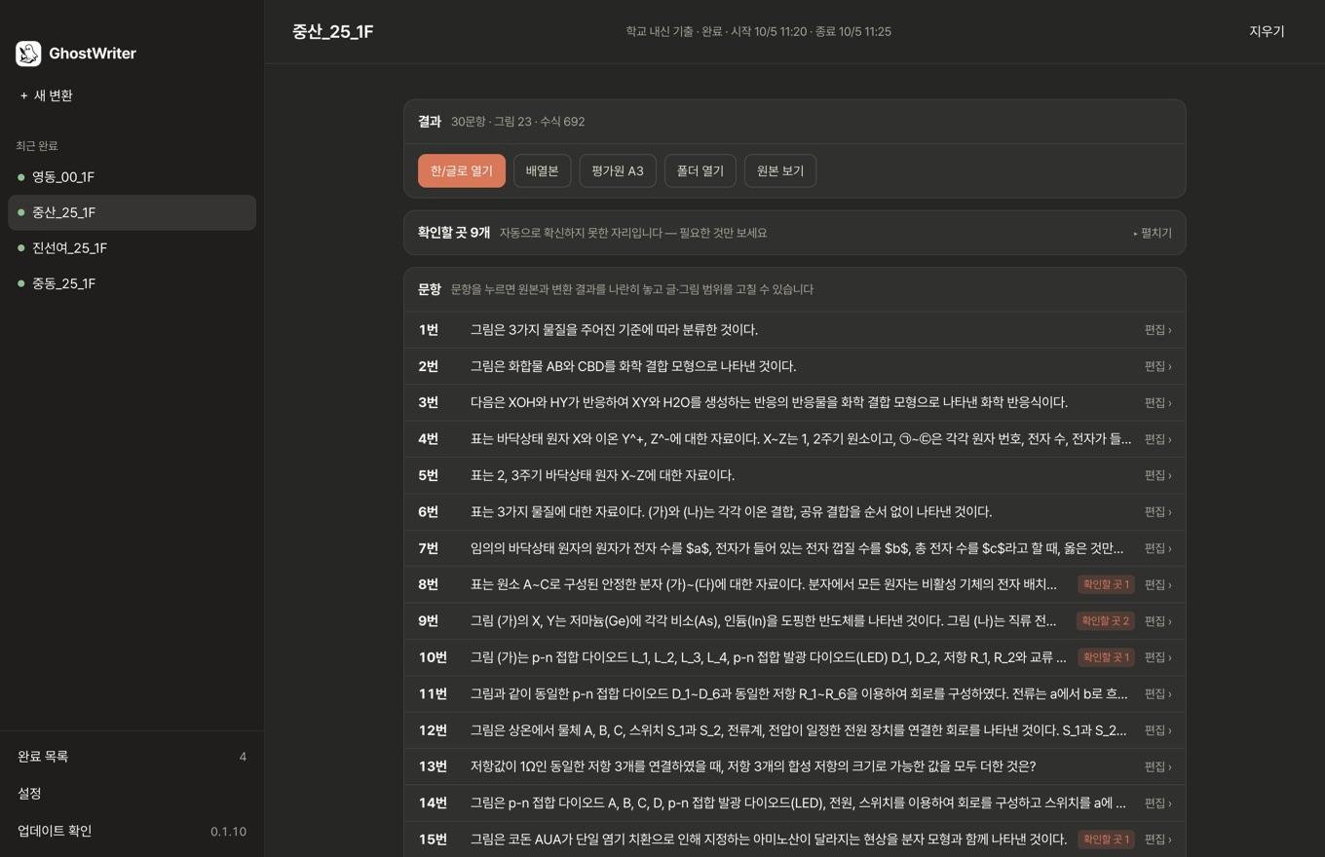Click the version number 0.1.10
This screenshot has width=1325, height=857.
[228, 832]
